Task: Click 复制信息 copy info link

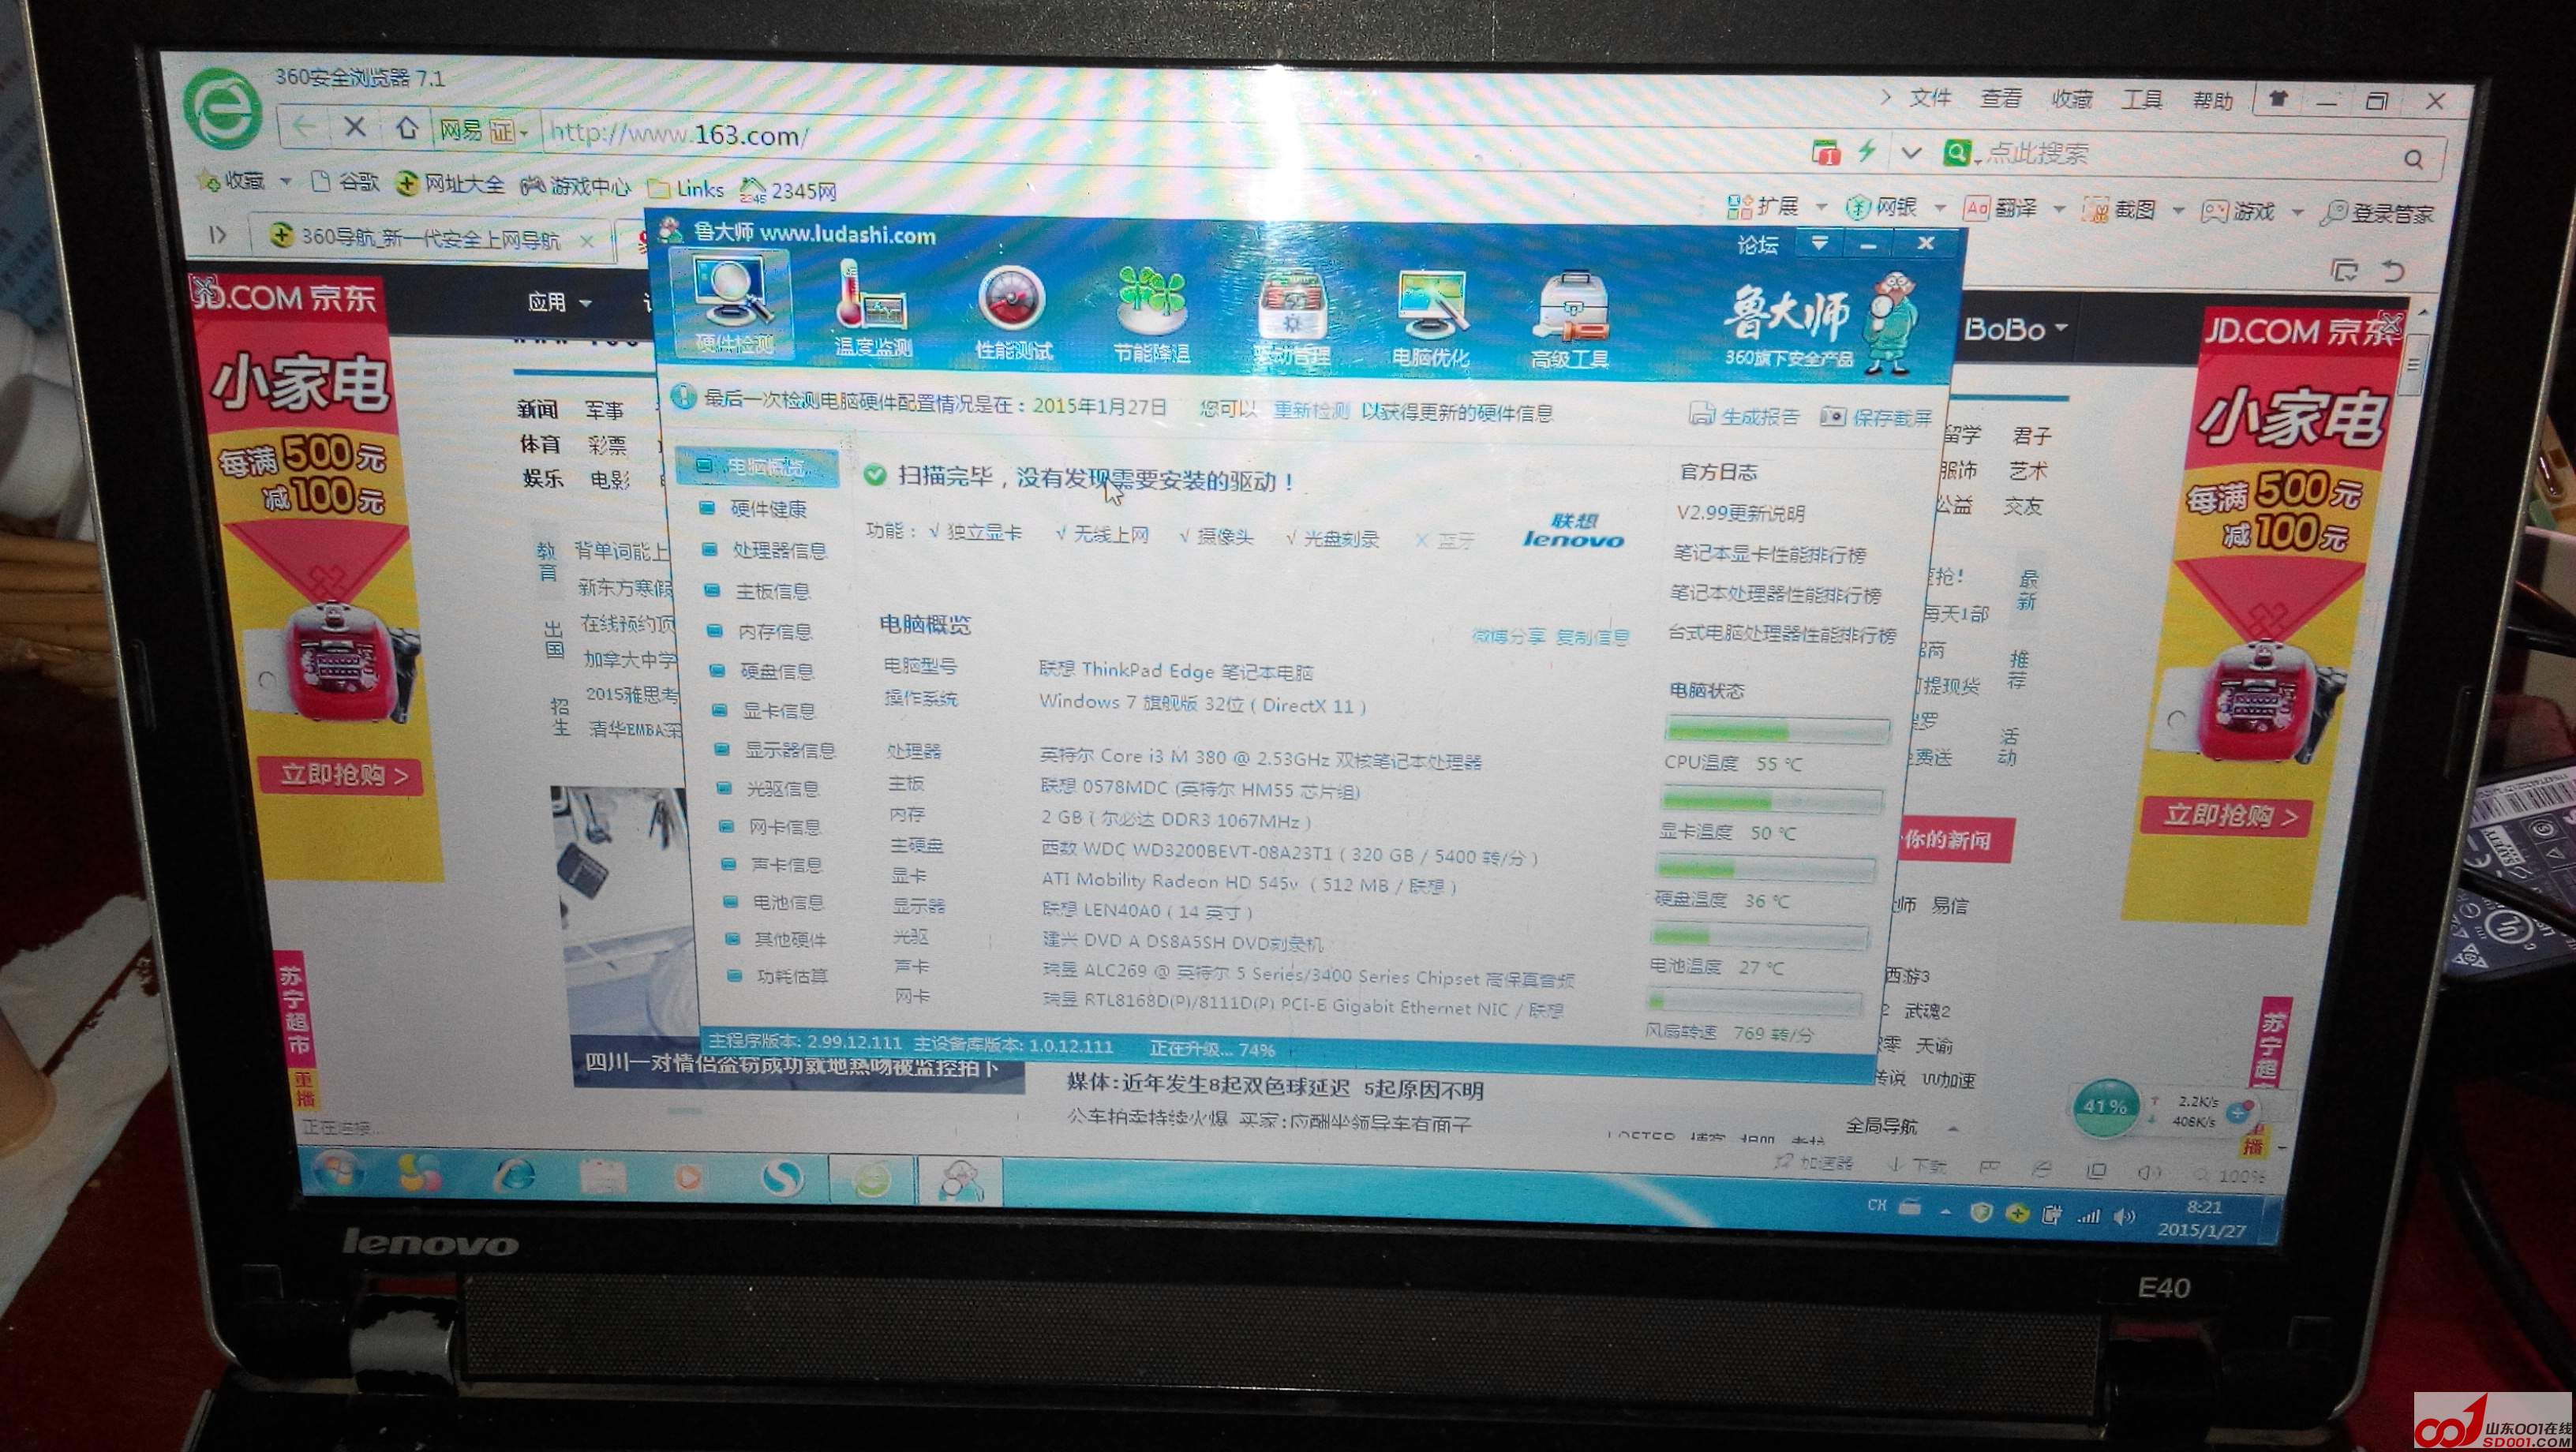Action: pos(1593,637)
